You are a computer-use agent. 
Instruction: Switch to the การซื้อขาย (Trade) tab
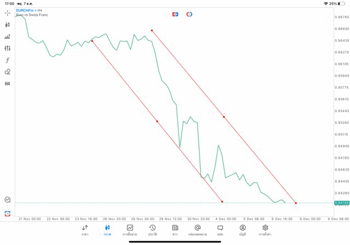[x=130, y=230]
